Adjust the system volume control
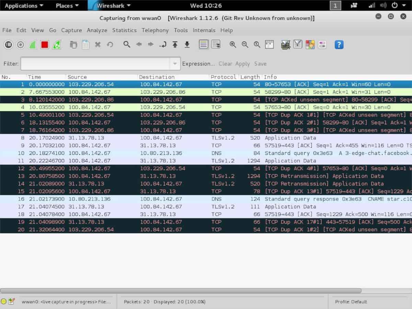 point(384,5)
